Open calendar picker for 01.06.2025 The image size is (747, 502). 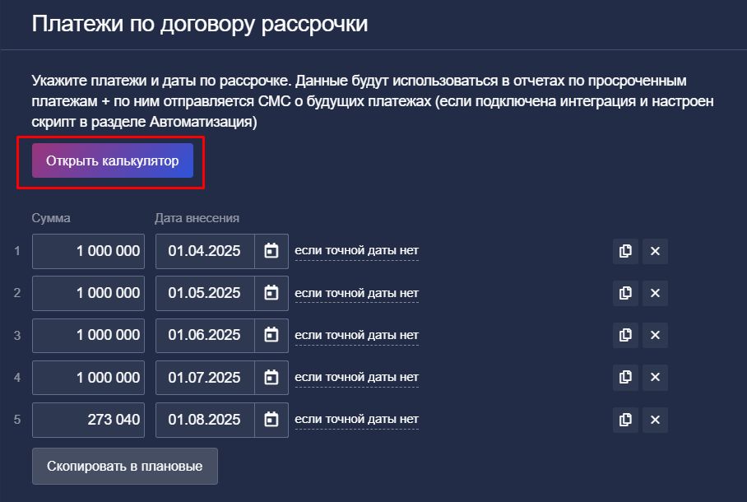coord(271,335)
